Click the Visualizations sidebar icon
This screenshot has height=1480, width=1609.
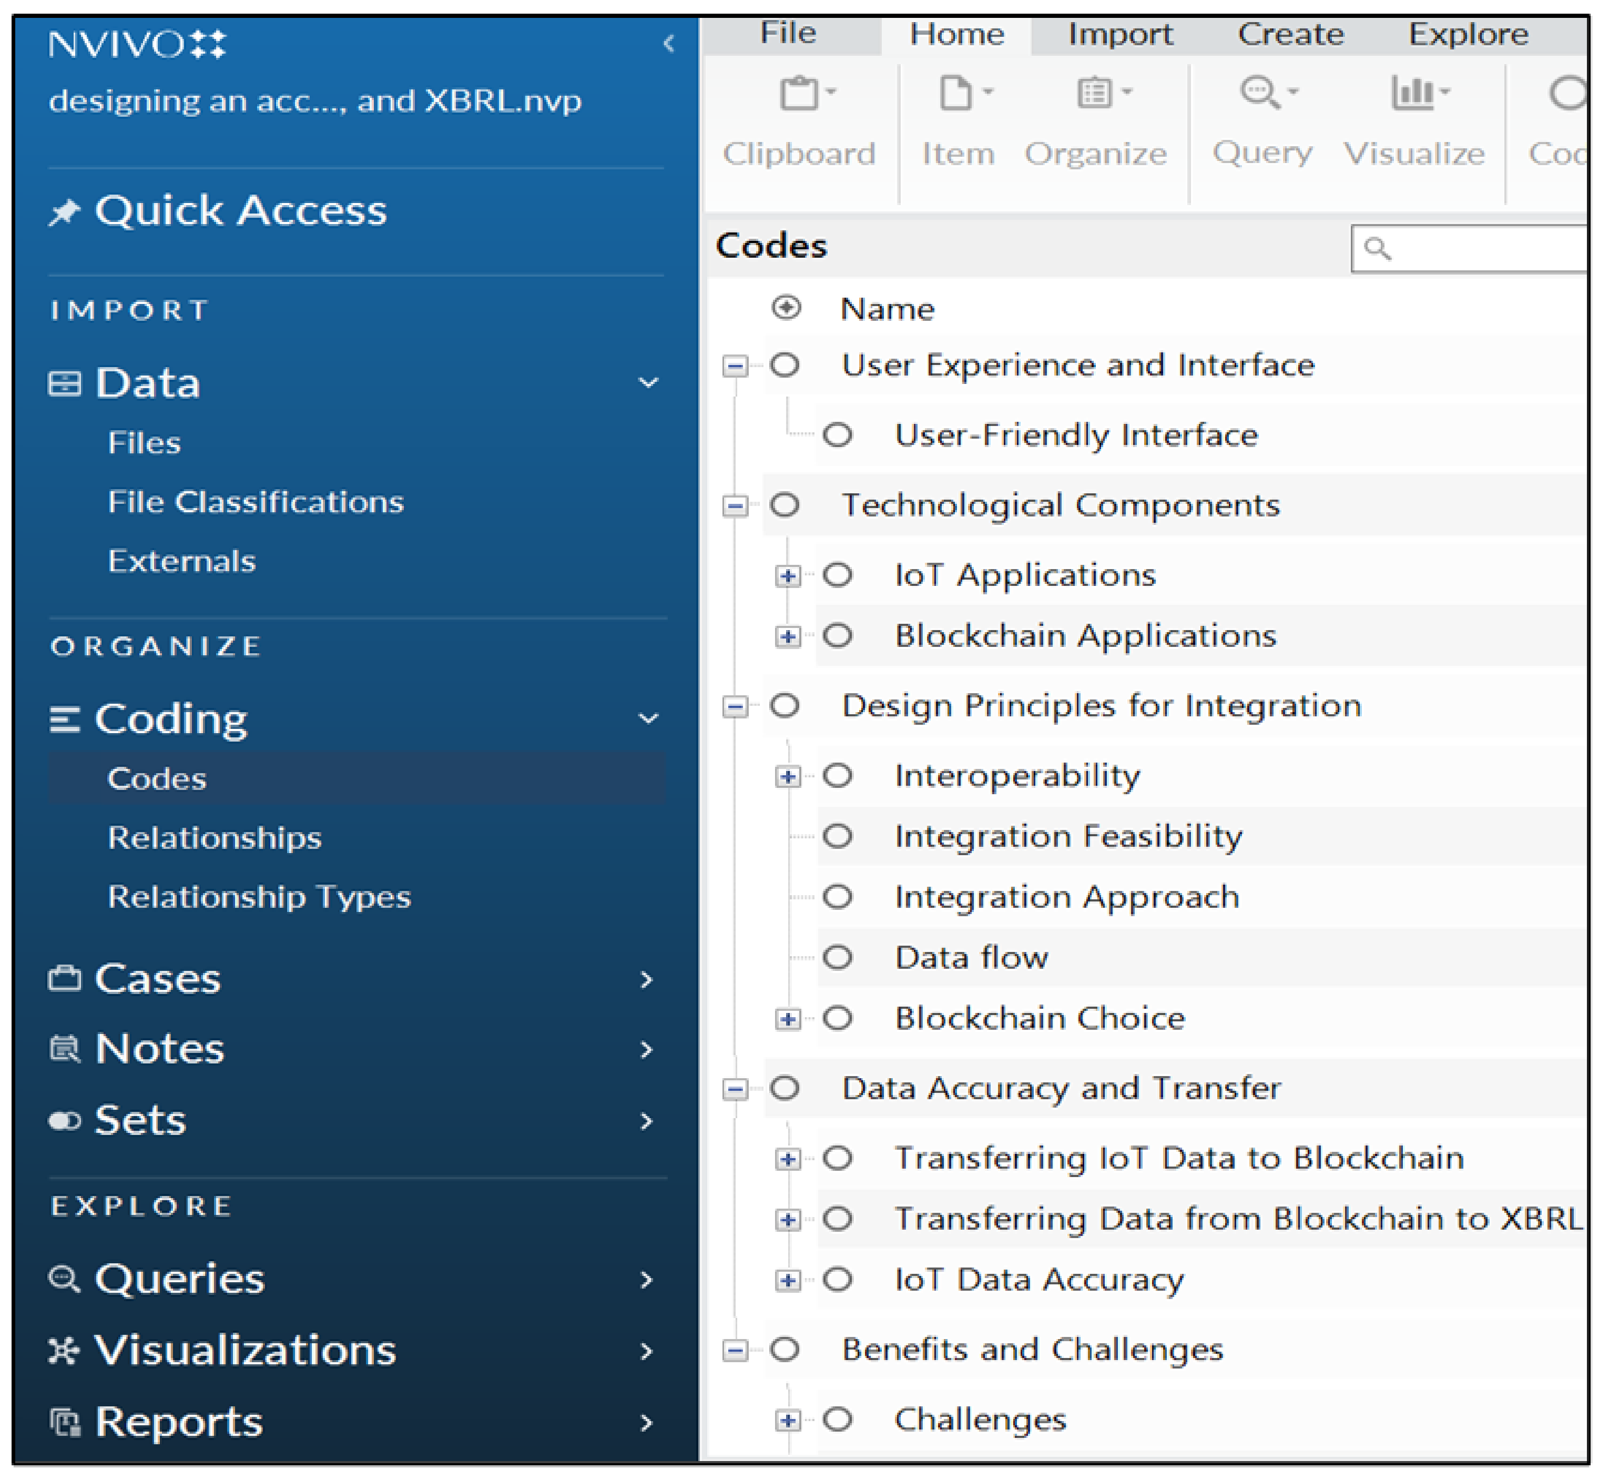64,1352
